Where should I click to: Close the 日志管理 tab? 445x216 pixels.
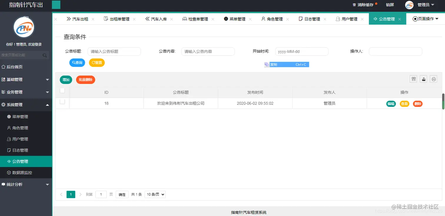[325, 19]
